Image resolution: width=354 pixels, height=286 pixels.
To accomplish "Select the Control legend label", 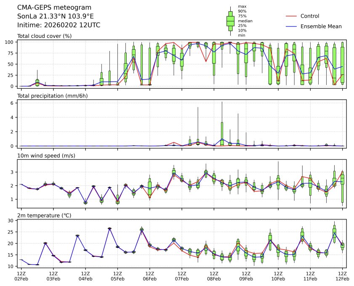I will click(x=309, y=16).
